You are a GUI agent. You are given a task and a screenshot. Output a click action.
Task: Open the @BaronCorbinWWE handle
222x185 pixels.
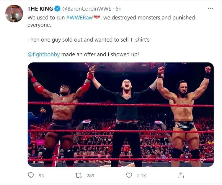(x=83, y=9)
